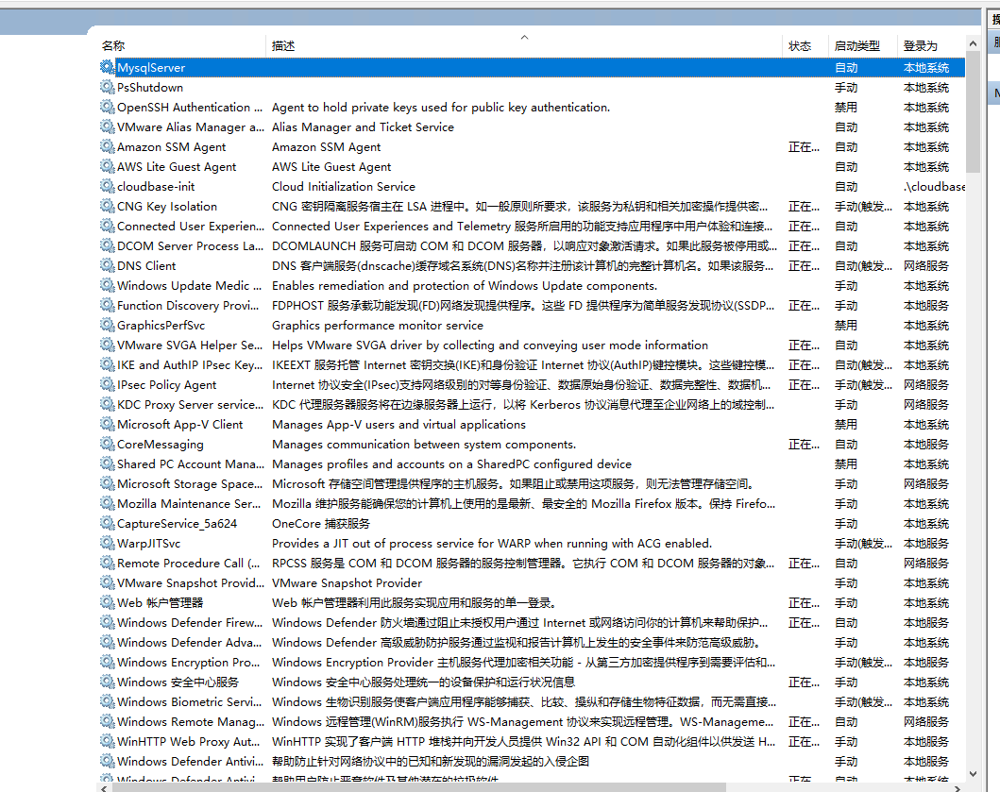Viewport: 1000px width, 792px height.
Task: Click gear icon beside DCOM Server Process Launcher
Action: click(107, 245)
